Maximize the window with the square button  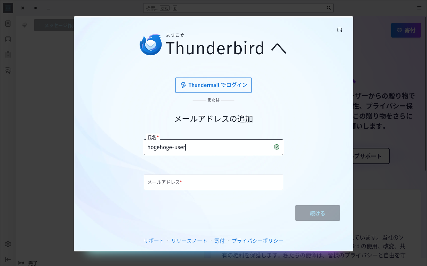click(36, 8)
